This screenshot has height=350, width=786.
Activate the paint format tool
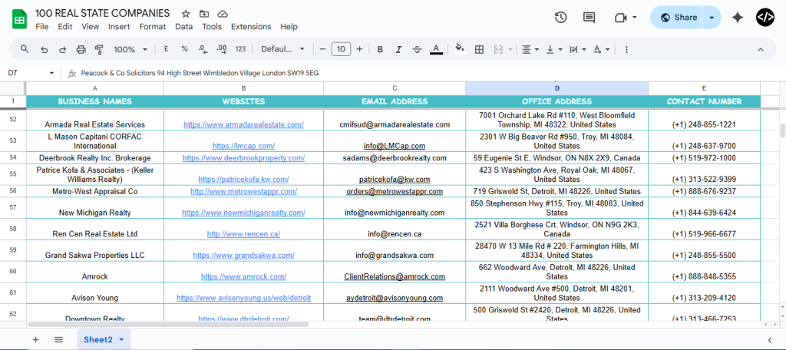click(99, 49)
